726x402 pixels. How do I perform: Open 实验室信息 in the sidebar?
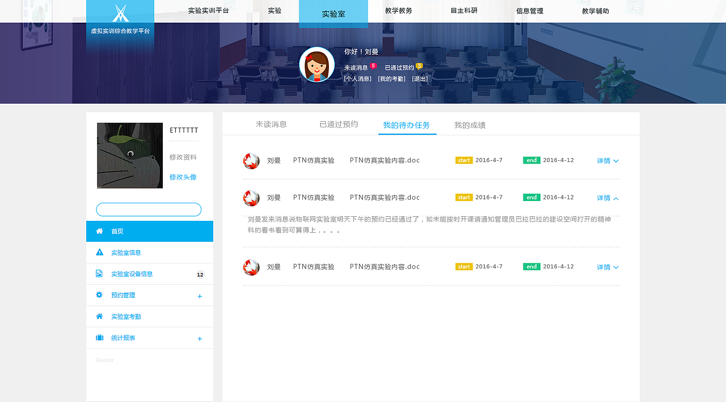[150, 253]
